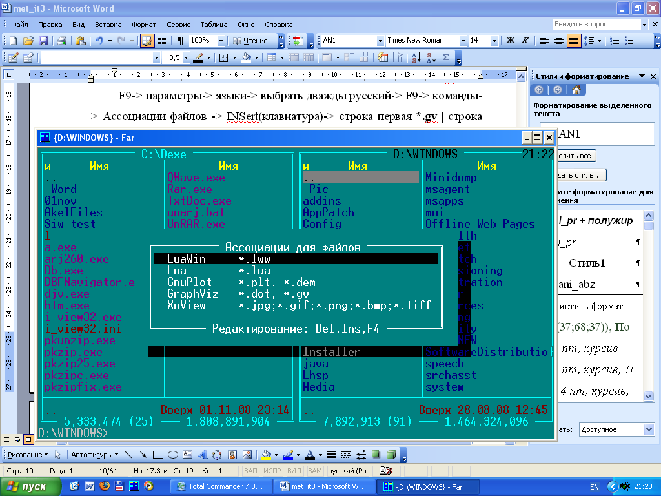This screenshot has width=661, height=496.
Task: Insert a text box from Drawing toolbar
Action: point(188,455)
